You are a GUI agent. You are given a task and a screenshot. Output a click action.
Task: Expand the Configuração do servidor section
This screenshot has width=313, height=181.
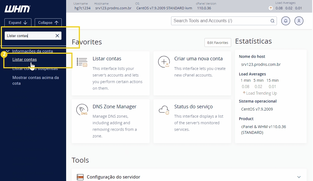[x=299, y=177]
